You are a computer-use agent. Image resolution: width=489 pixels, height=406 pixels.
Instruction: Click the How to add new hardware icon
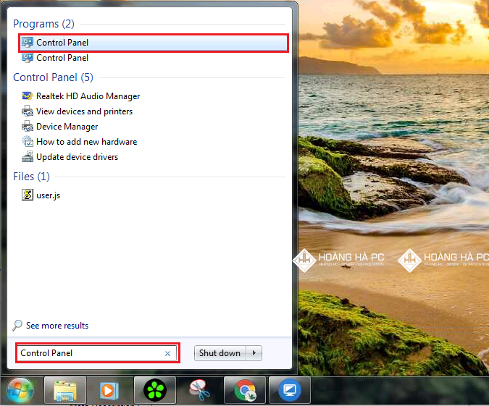[27, 141]
